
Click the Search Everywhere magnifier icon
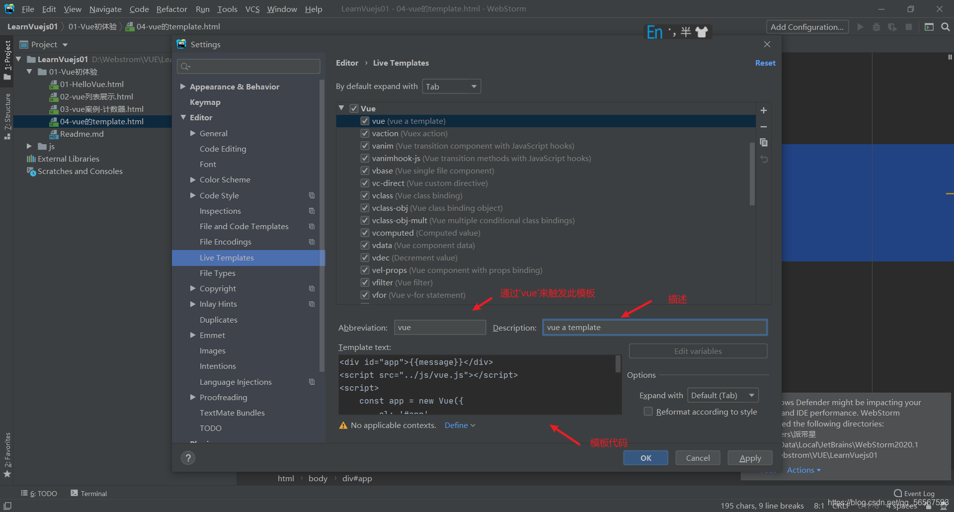coord(945,27)
